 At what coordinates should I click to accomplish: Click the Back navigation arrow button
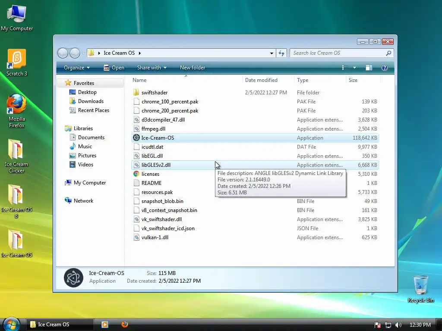coord(63,53)
